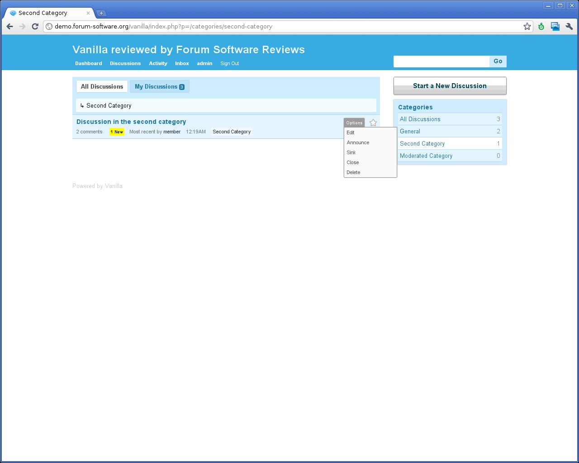Reload the page with the refresh icon
Screen dimensions: 579x463
[35, 26]
